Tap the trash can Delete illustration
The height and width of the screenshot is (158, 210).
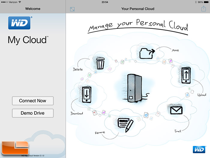[x=100, y=64]
